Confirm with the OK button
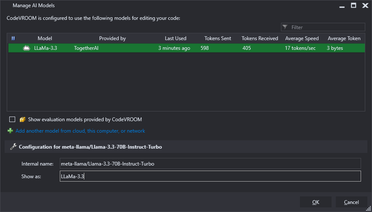The height and width of the screenshot is (212, 372). pyautogui.click(x=316, y=202)
